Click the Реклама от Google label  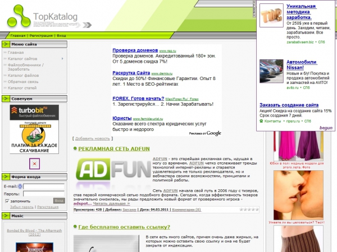coord(205,133)
